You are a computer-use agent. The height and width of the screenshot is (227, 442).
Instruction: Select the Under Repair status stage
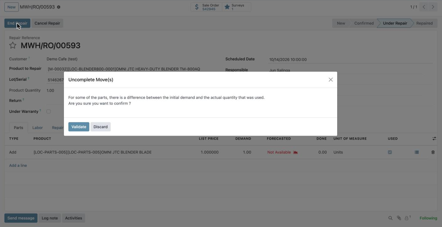click(x=395, y=23)
